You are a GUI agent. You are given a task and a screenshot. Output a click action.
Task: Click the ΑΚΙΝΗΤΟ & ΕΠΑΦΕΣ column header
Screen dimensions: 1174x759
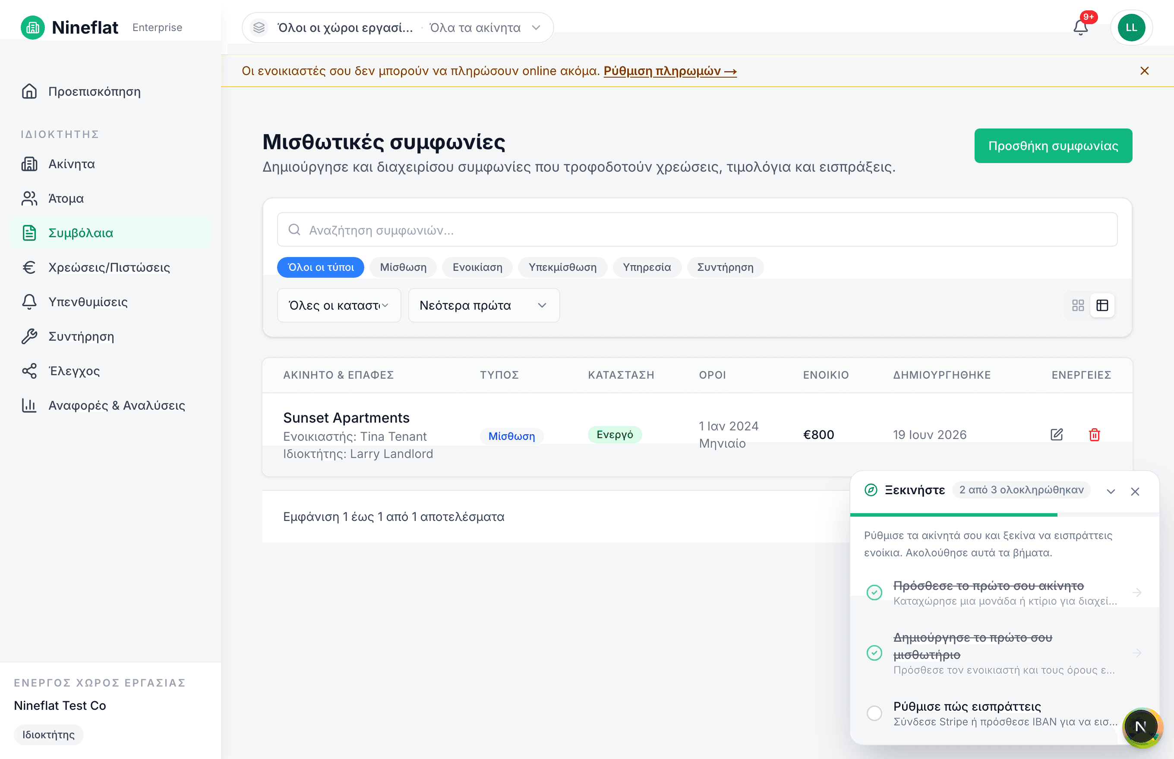click(x=338, y=375)
